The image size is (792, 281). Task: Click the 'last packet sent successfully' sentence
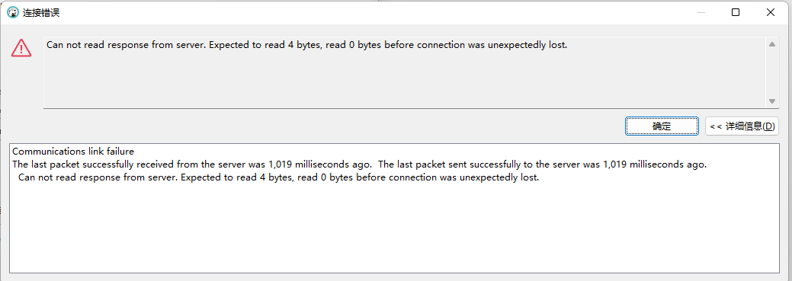click(542, 164)
